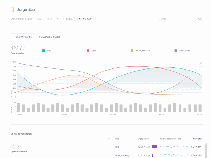Toggle the purple Notification legend swatch
Image resolution: width=211 pixels, height=158 pixels.
[175, 50]
